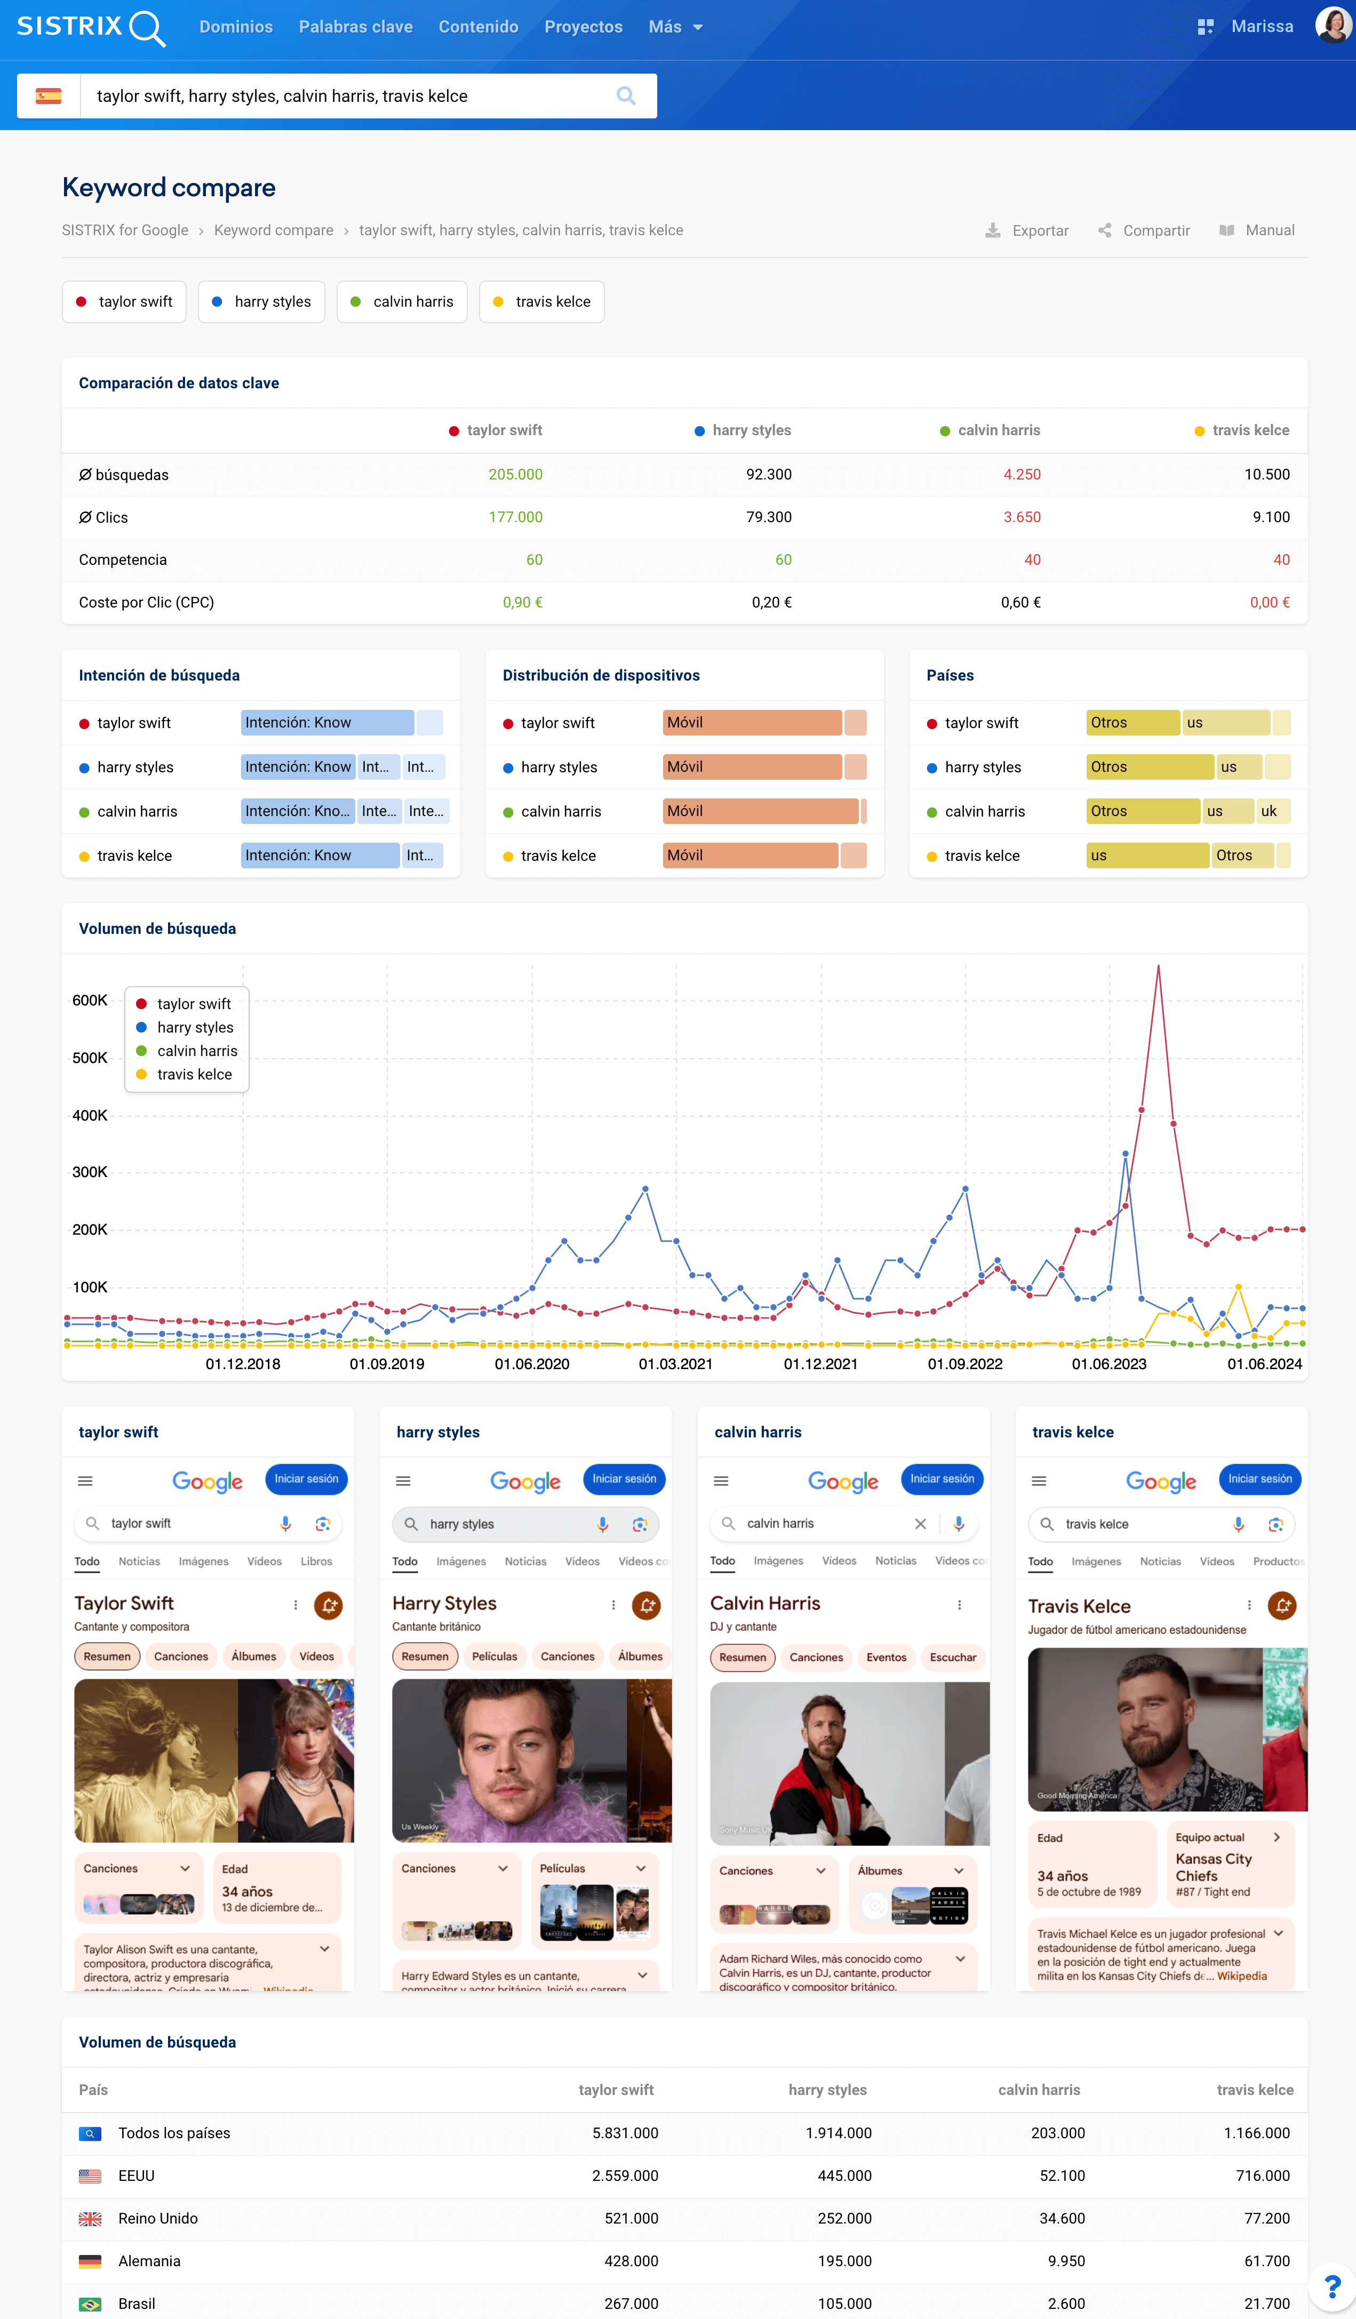Click the Exportar download icon
Image resolution: width=1356 pixels, height=2319 pixels.
pyautogui.click(x=992, y=230)
